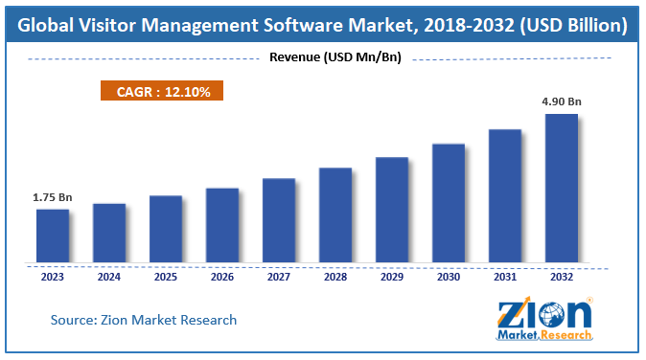Click the '4.90 Bn' value label
The height and width of the screenshot is (360, 646).
pyautogui.click(x=562, y=101)
